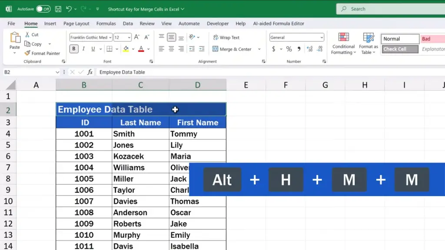Click the Increase Indent icon
The height and width of the screenshot is (250, 445).
pyautogui.click(x=202, y=49)
